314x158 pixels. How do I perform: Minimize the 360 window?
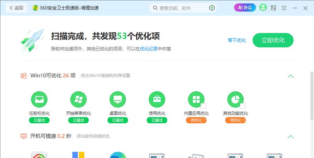pyautogui.click(x=295, y=8)
